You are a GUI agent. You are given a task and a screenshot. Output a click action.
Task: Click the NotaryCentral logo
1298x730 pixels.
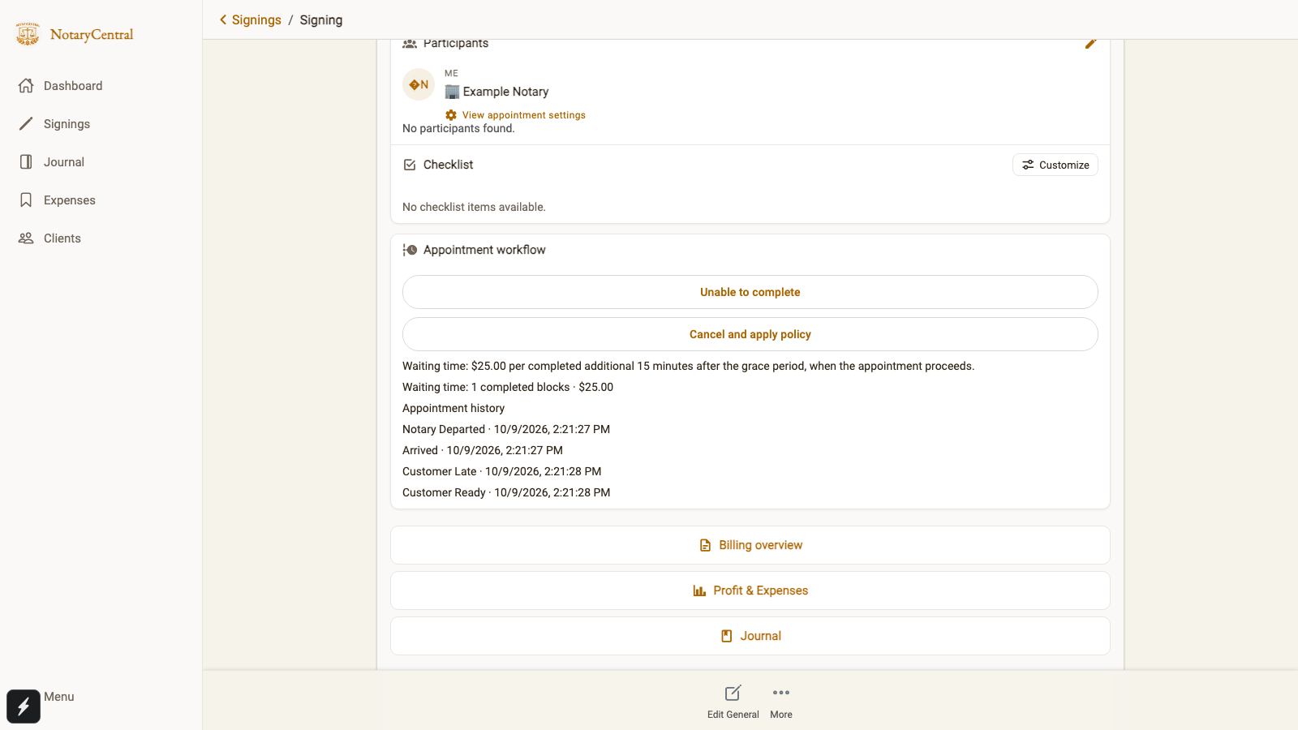(x=74, y=34)
